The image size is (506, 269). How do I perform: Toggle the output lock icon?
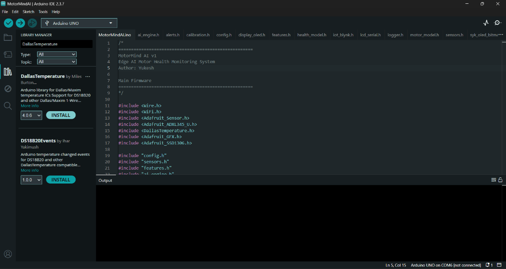click(501, 180)
